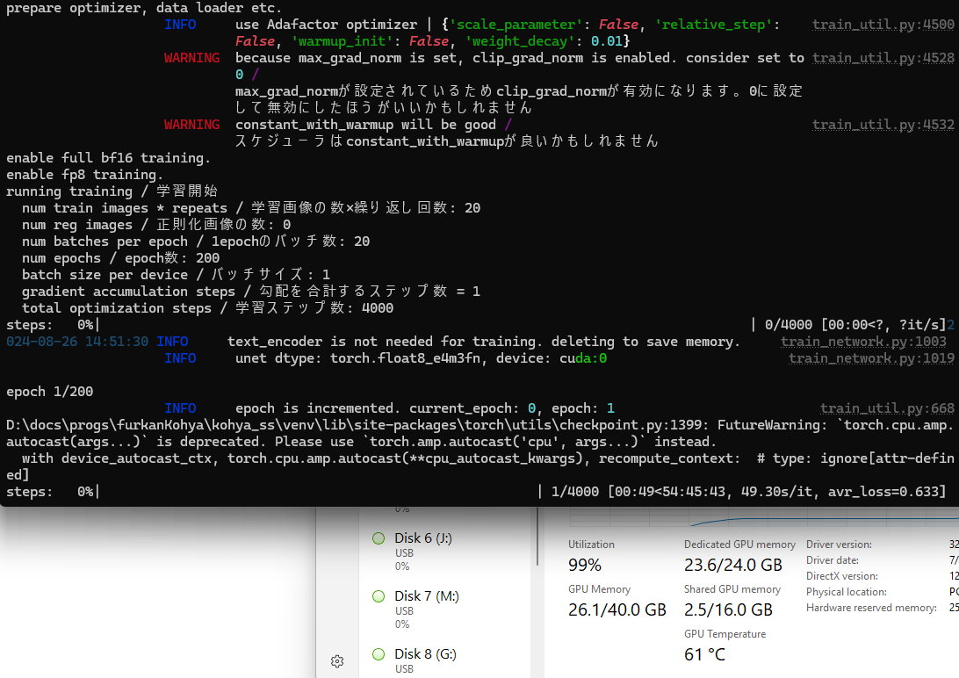Click the Driver date label
Viewport: 959px width, 678px height.
click(833, 560)
